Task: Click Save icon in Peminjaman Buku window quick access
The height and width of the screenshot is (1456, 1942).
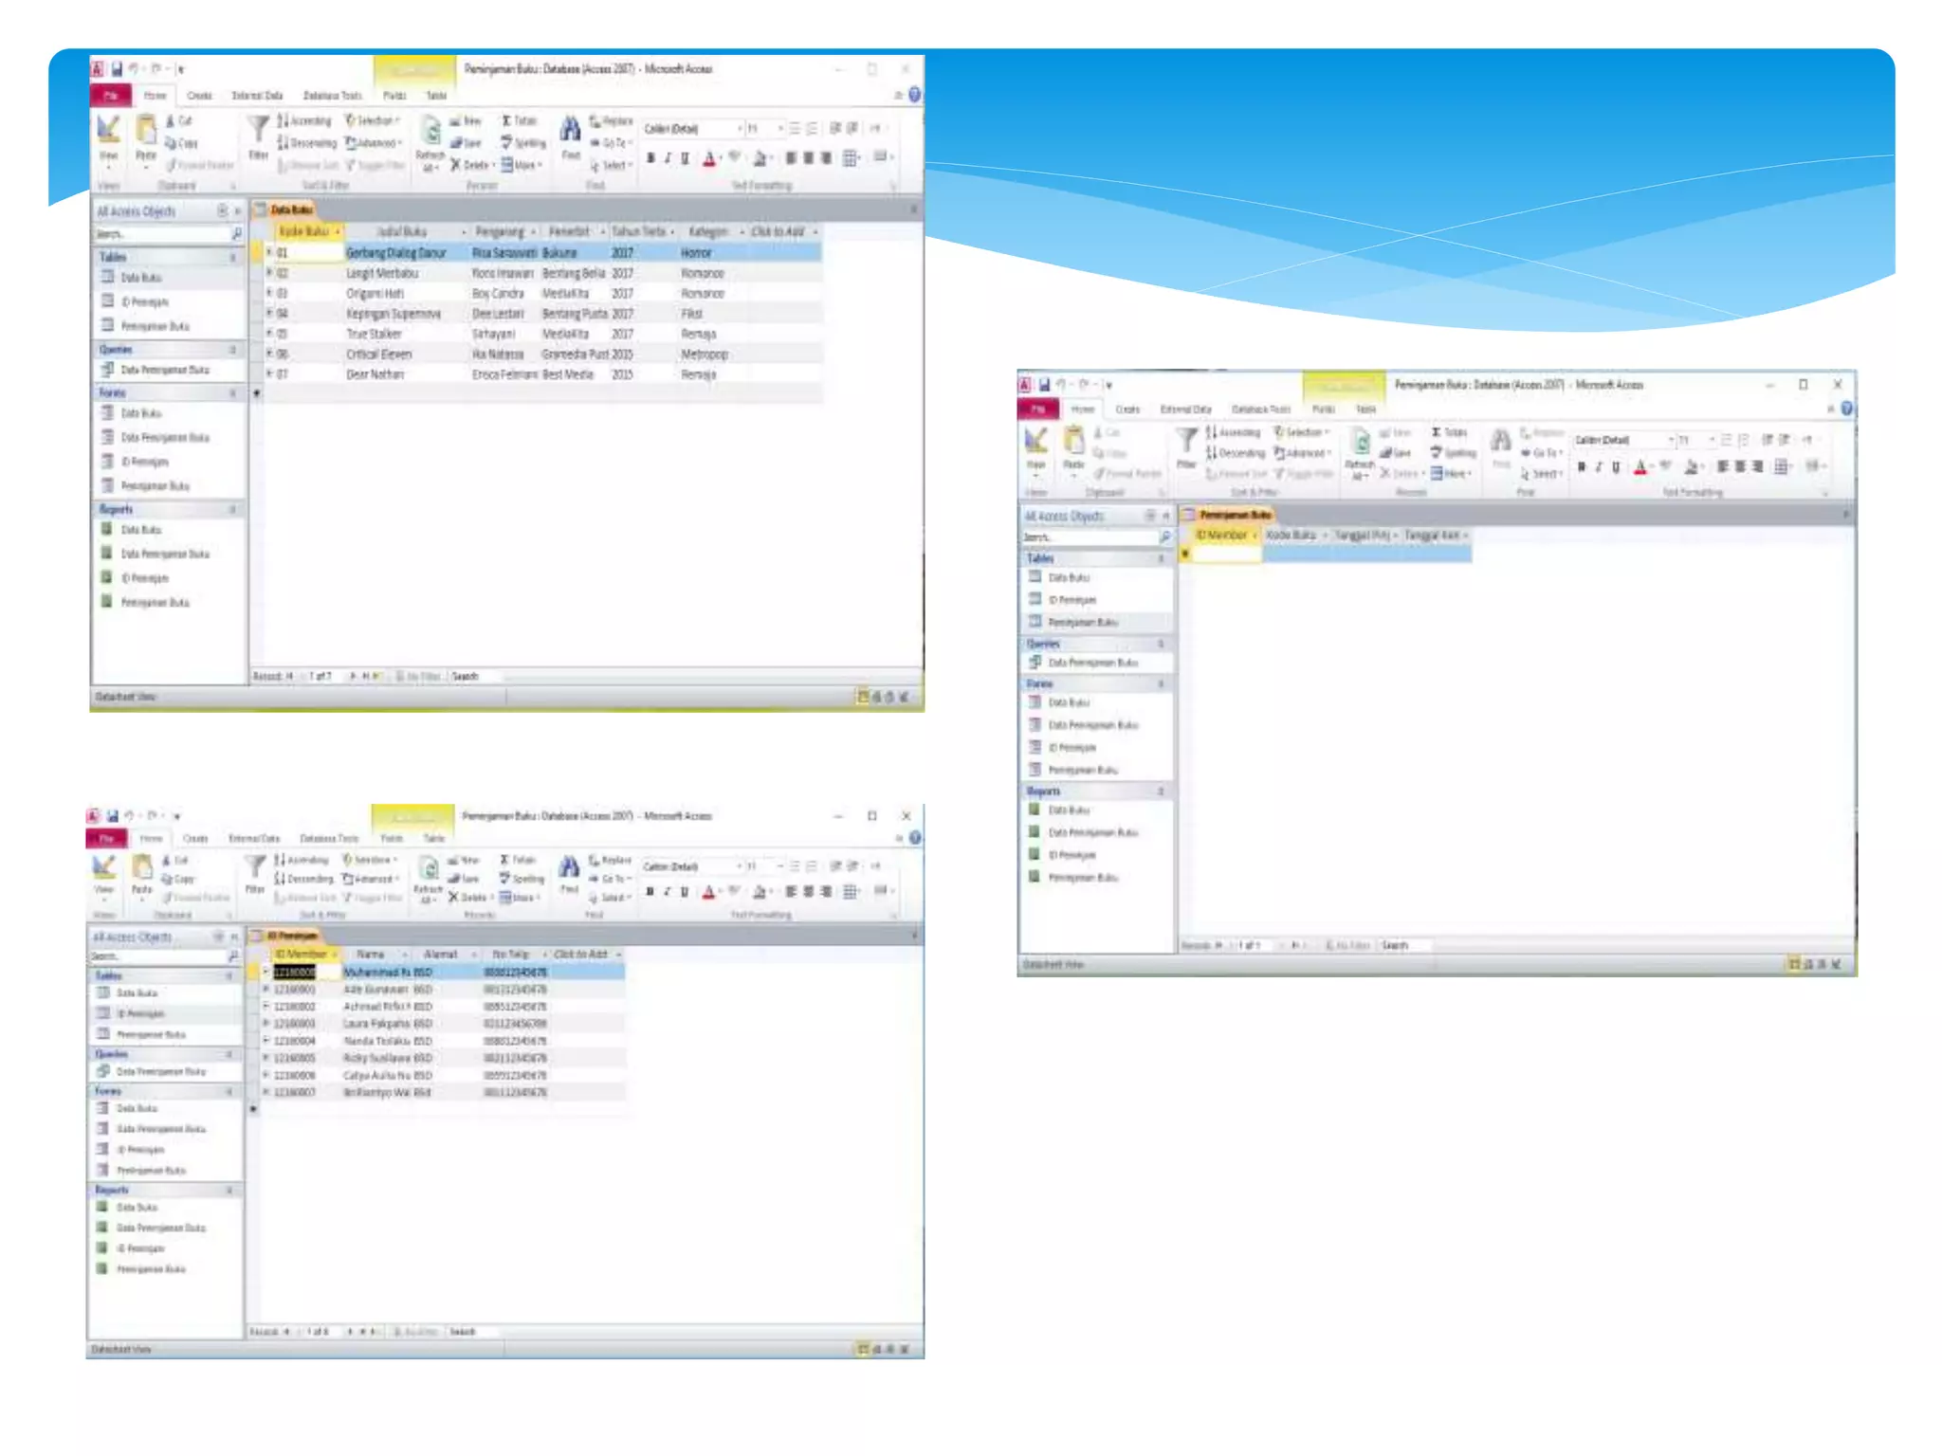Action: click(1043, 385)
